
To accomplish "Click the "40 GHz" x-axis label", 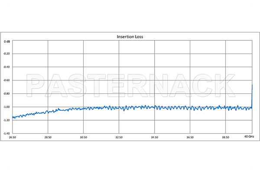I will (249, 137).
